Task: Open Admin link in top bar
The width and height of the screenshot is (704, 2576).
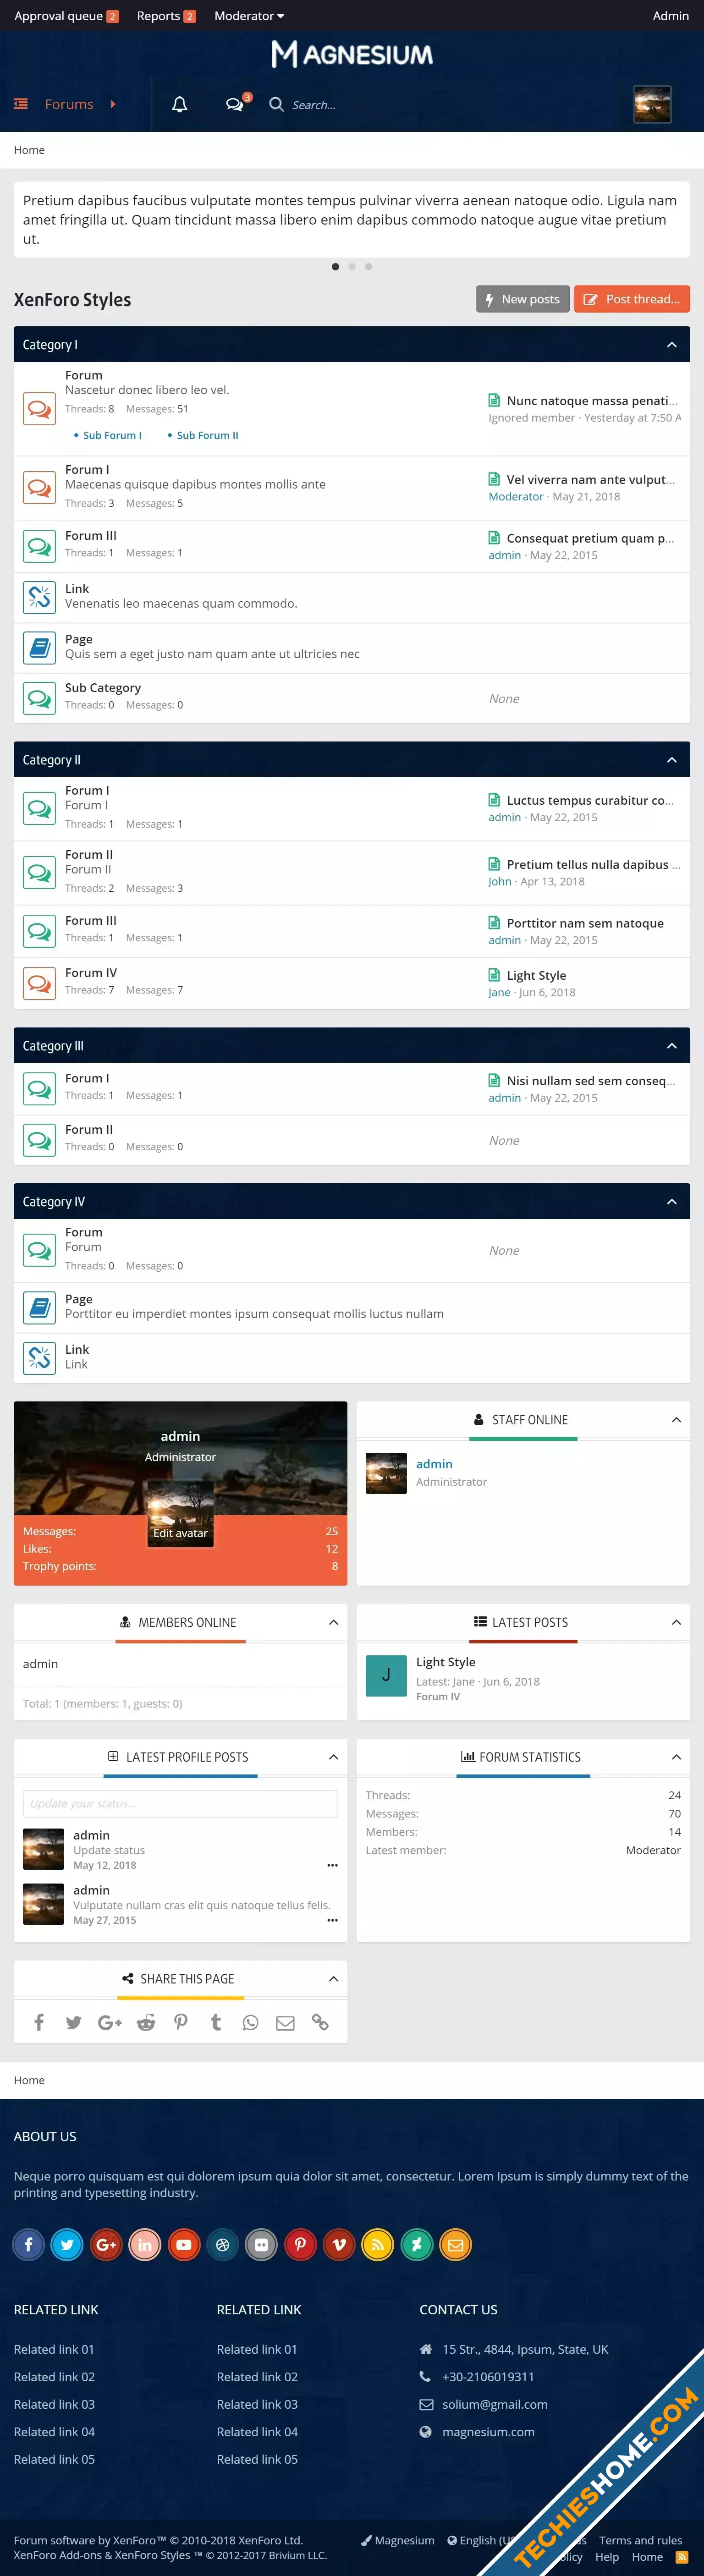Action: click(x=670, y=16)
